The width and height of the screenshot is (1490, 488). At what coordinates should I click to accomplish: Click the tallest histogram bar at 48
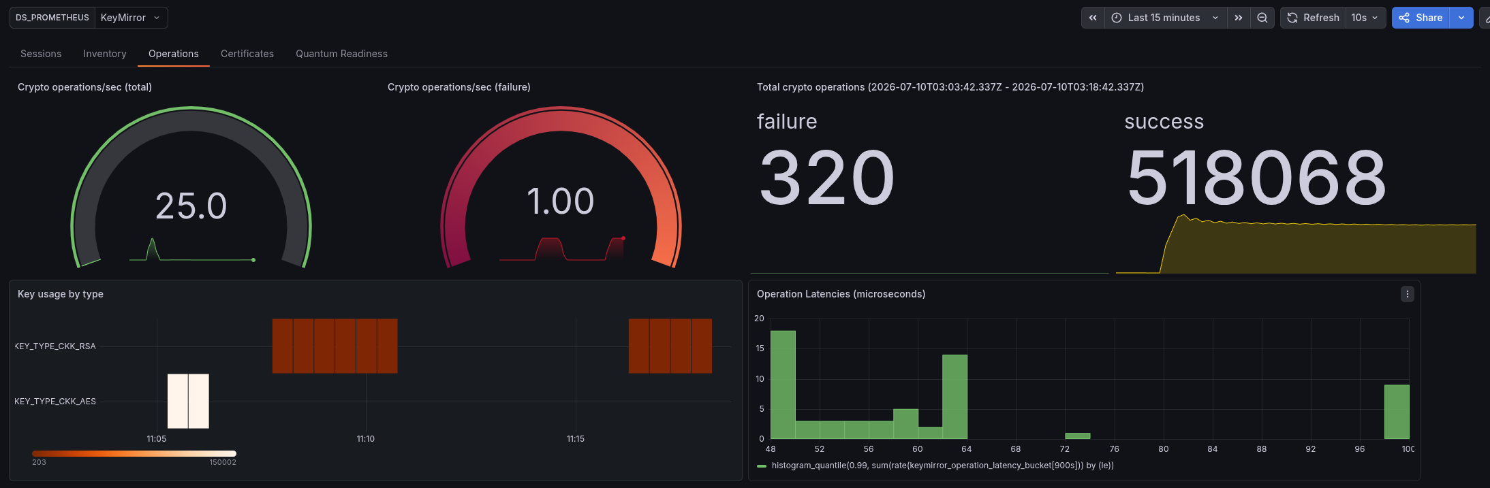[x=783, y=385]
